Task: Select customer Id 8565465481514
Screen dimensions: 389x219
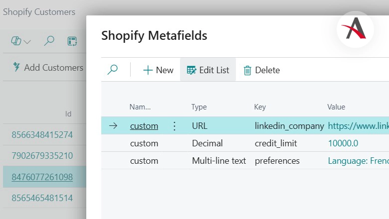Action: coord(42,198)
